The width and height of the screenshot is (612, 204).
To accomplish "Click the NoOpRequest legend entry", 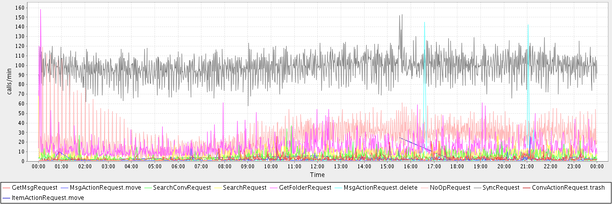I will tap(449, 188).
